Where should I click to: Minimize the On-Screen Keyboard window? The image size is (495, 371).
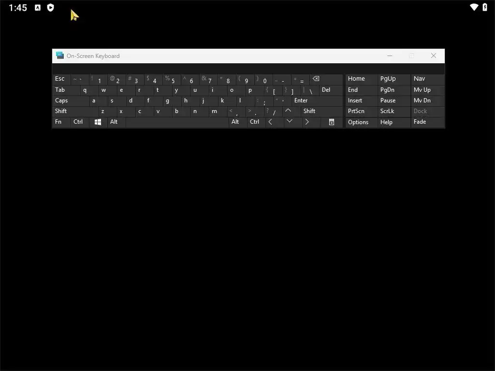pos(390,56)
